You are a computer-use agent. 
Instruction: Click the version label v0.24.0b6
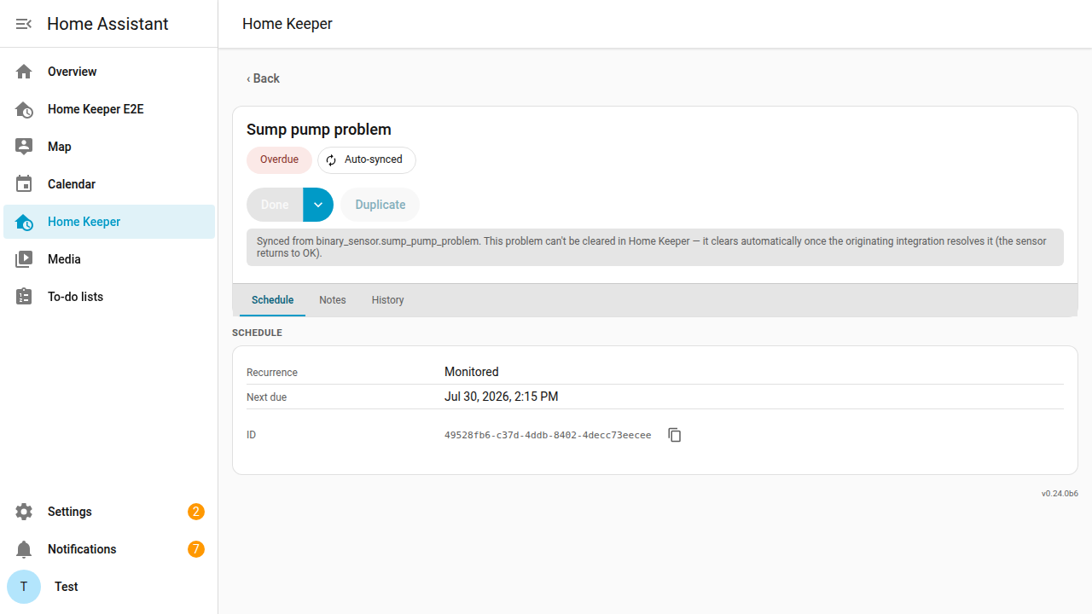tap(1060, 494)
